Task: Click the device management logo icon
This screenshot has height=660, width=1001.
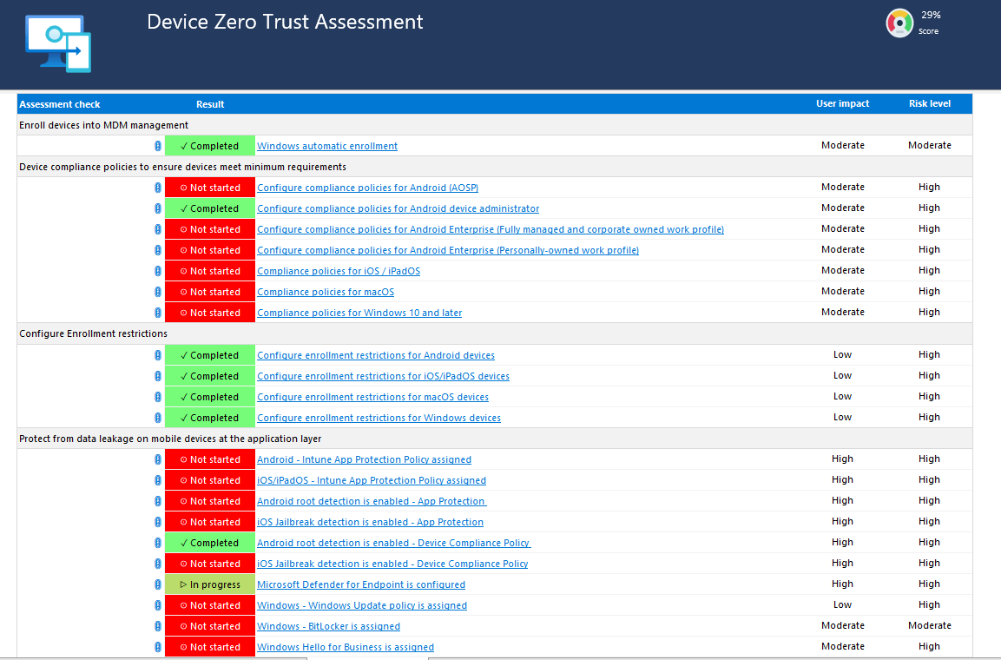Action: point(58,43)
